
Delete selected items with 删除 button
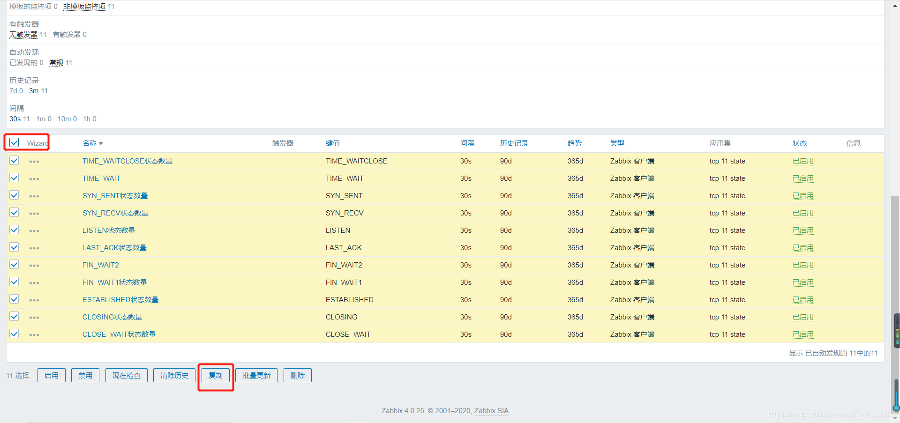pos(298,375)
